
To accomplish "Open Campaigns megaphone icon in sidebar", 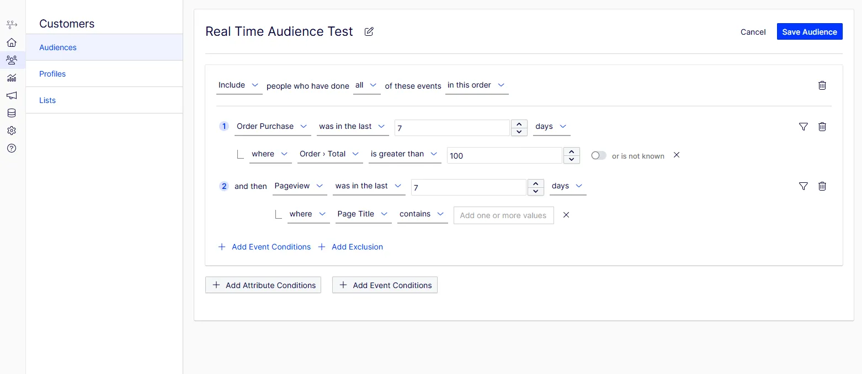I will [12, 95].
